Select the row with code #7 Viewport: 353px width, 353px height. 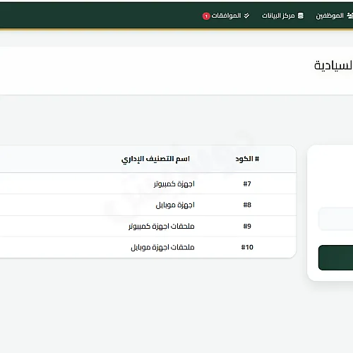148,184
